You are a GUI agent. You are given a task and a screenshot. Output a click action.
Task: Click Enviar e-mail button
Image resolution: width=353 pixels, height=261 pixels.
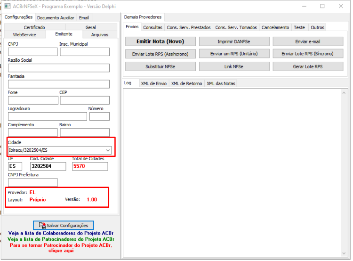pyautogui.click(x=308, y=41)
